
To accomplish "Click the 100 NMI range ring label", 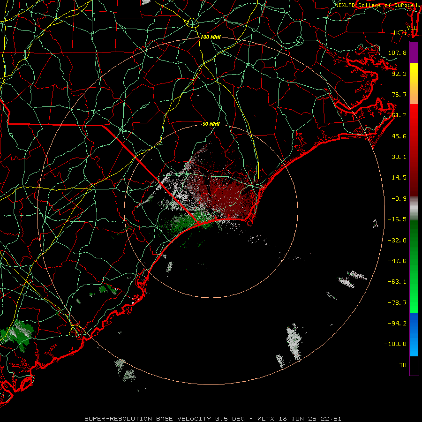I will click(x=211, y=37).
